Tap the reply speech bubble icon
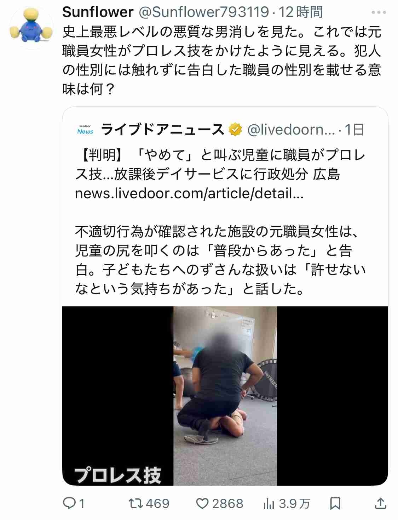This screenshot has width=398, height=520. click(68, 503)
